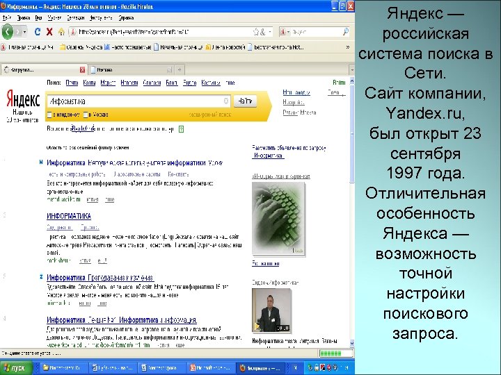Switch to the Firefox Информатика taskbar button
This screenshot has height=375, width=501.
(260, 367)
